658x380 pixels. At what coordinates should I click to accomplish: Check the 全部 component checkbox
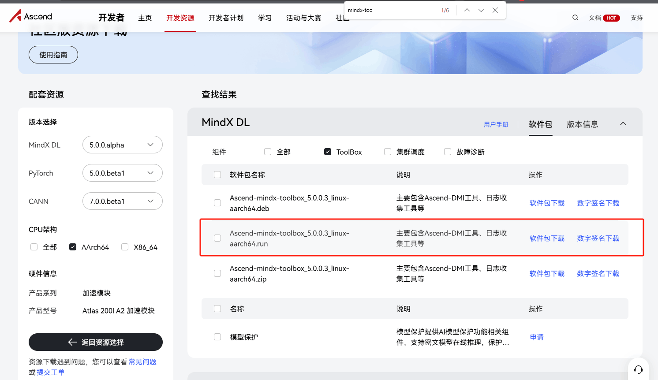coord(268,152)
